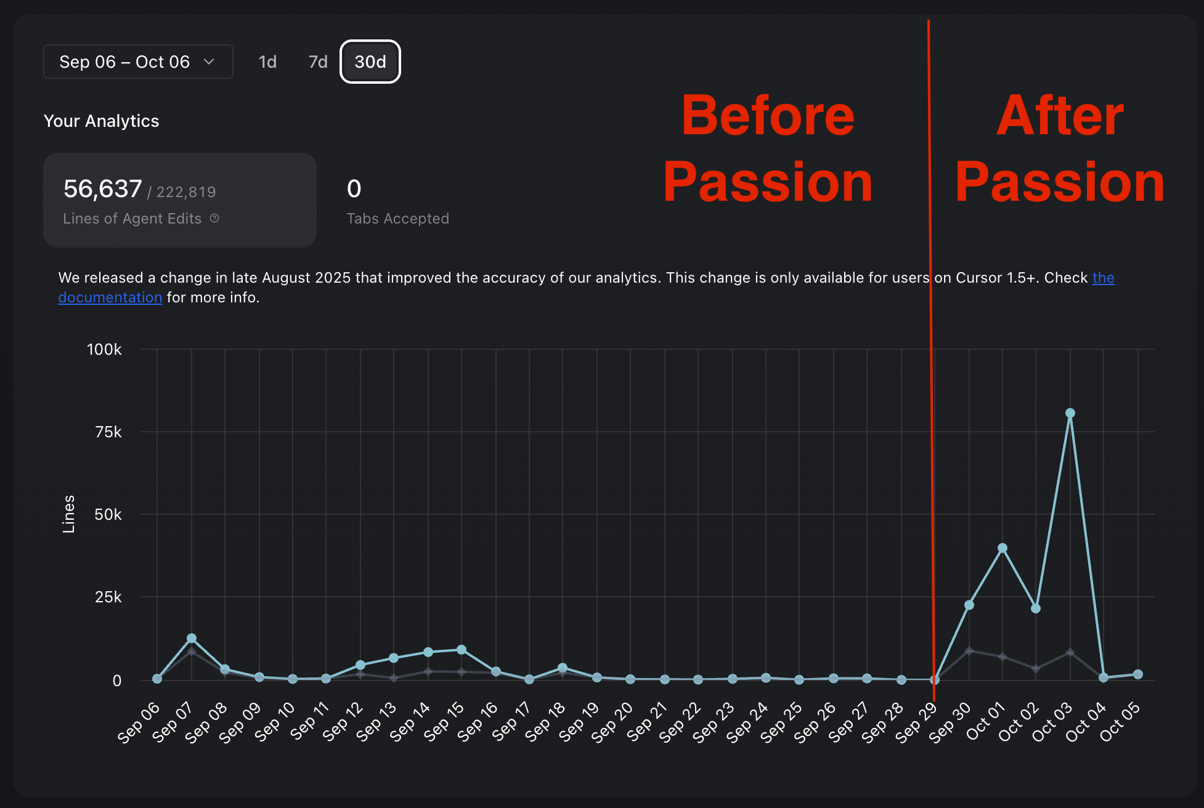The height and width of the screenshot is (808, 1204).
Task: Click the Sep 18 data point on light line
Action: pos(563,668)
